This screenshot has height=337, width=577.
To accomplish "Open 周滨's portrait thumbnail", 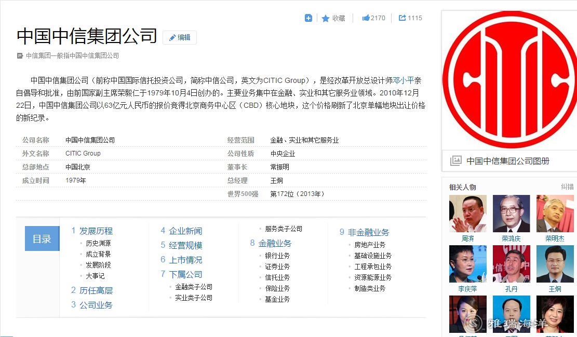I will click(x=468, y=214).
